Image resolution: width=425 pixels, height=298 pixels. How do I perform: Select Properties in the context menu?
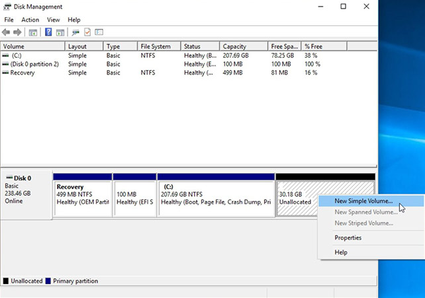348,238
